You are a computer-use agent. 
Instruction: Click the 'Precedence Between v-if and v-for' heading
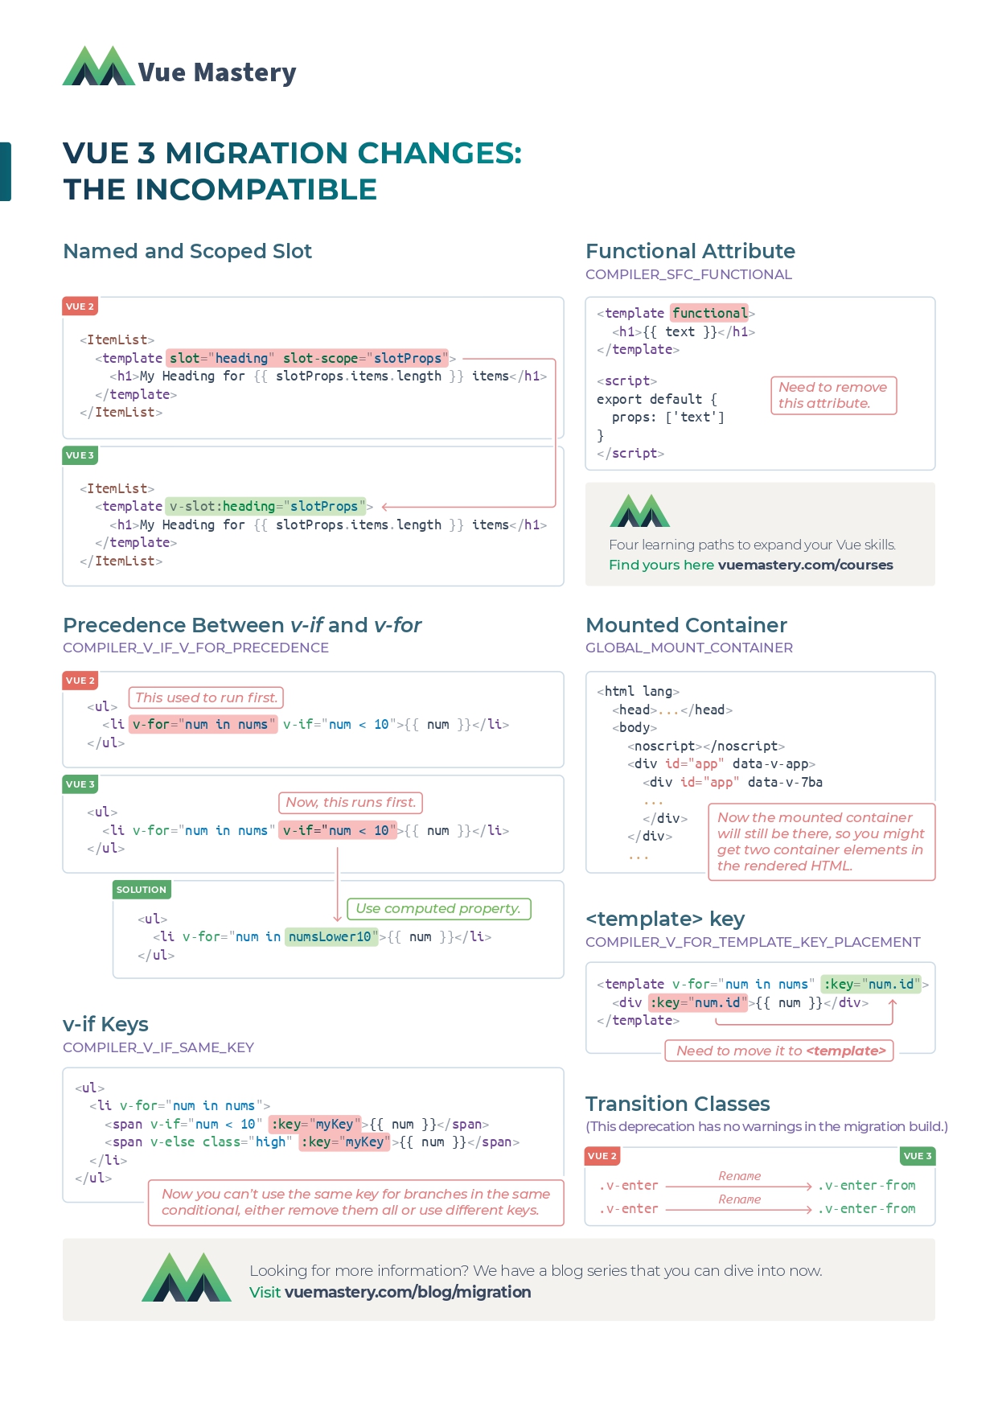[242, 625]
